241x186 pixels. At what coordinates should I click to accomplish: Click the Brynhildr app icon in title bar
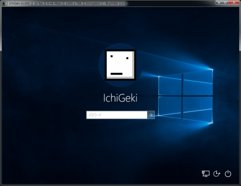(x=4, y=3)
